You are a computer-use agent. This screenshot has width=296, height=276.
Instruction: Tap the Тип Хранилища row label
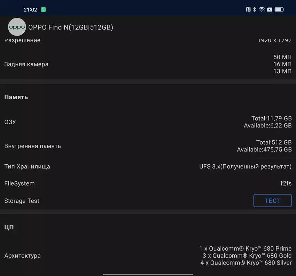coord(27,166)
